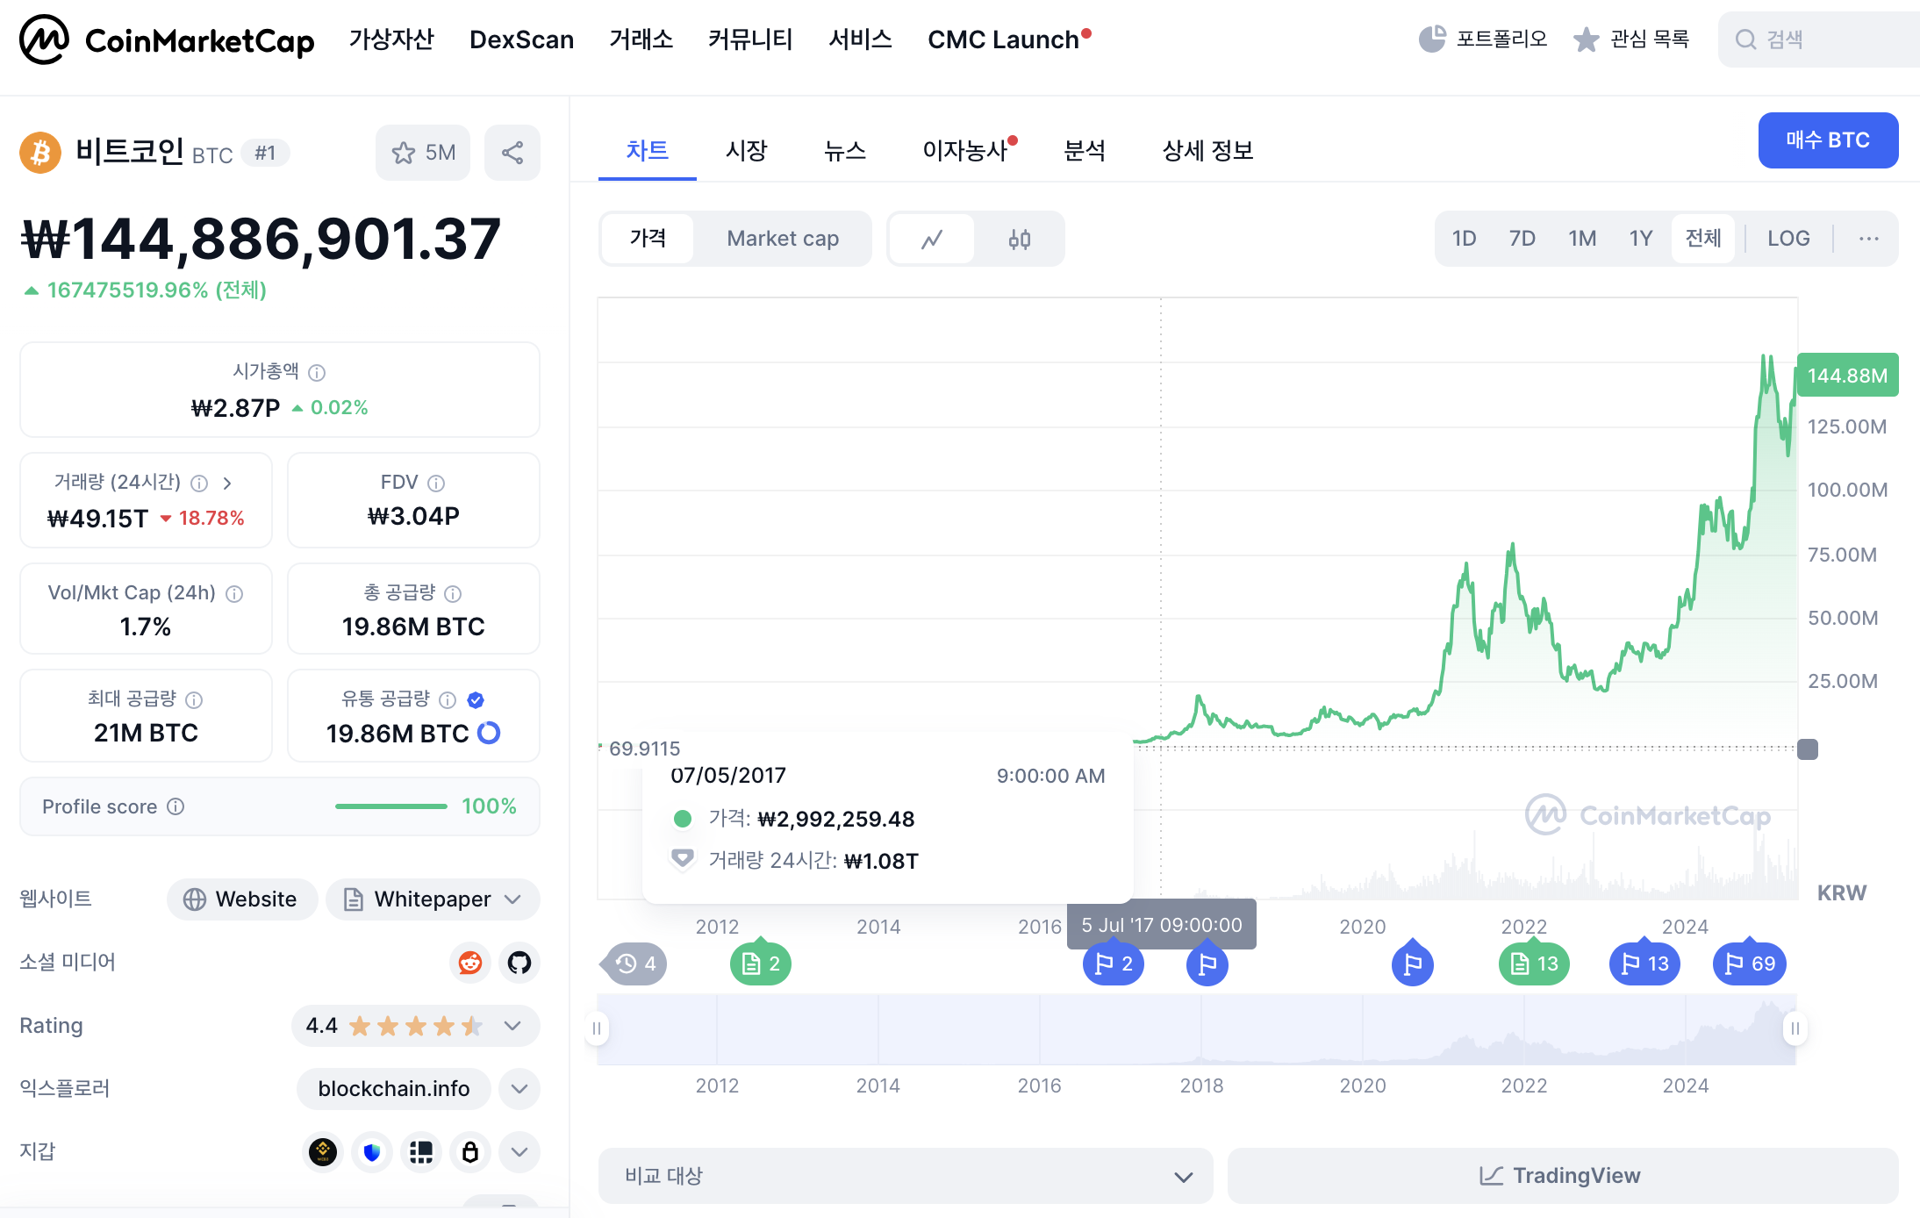The image size is (1920, 1218).
Task: Switch to the 뉴스 tab
Action: tap(844, 151)
